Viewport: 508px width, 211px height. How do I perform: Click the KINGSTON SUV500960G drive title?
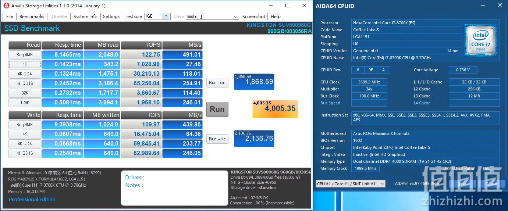point(279,28)
